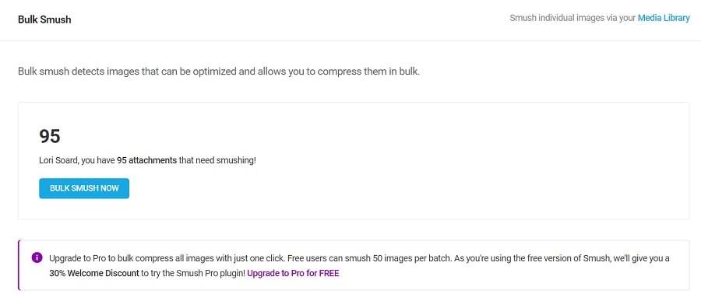
Task: Click the purple info icon in upgrade notice
Action: (x=37, y=258)
